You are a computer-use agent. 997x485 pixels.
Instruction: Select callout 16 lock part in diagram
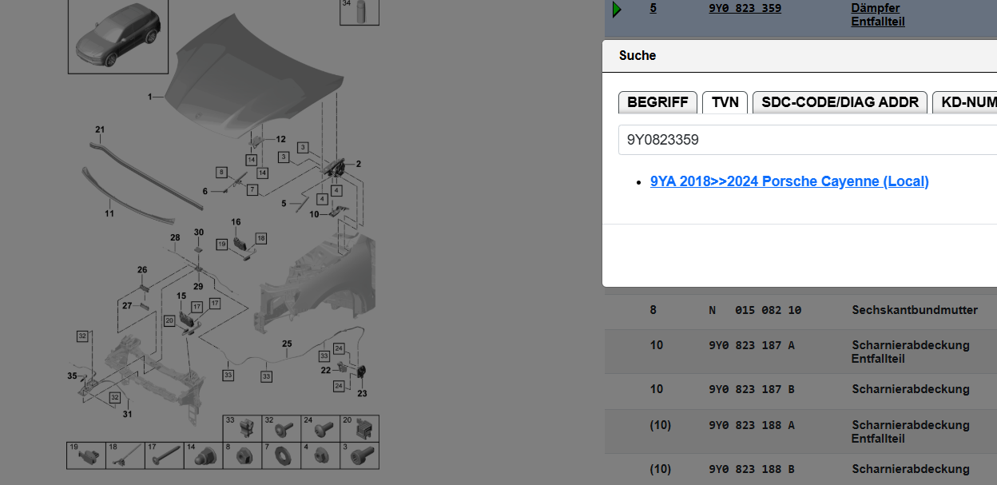pos(236,222)
